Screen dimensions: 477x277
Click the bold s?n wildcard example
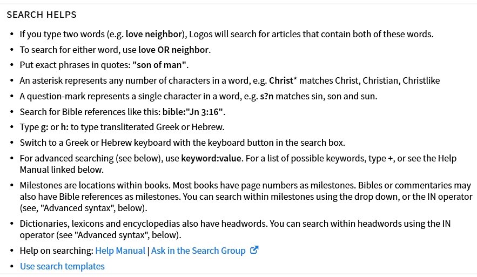click(267, 96)
